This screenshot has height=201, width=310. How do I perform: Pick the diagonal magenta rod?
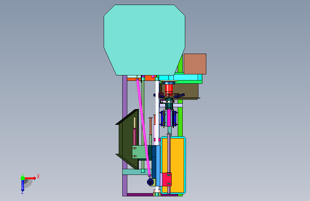click(x=143, y=127)
